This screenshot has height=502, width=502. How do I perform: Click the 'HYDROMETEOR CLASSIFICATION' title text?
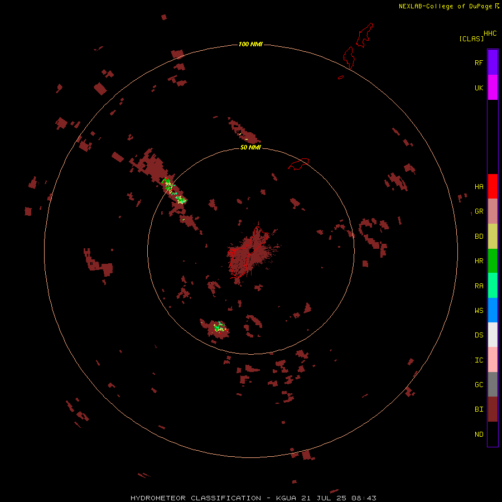(196, 498)
